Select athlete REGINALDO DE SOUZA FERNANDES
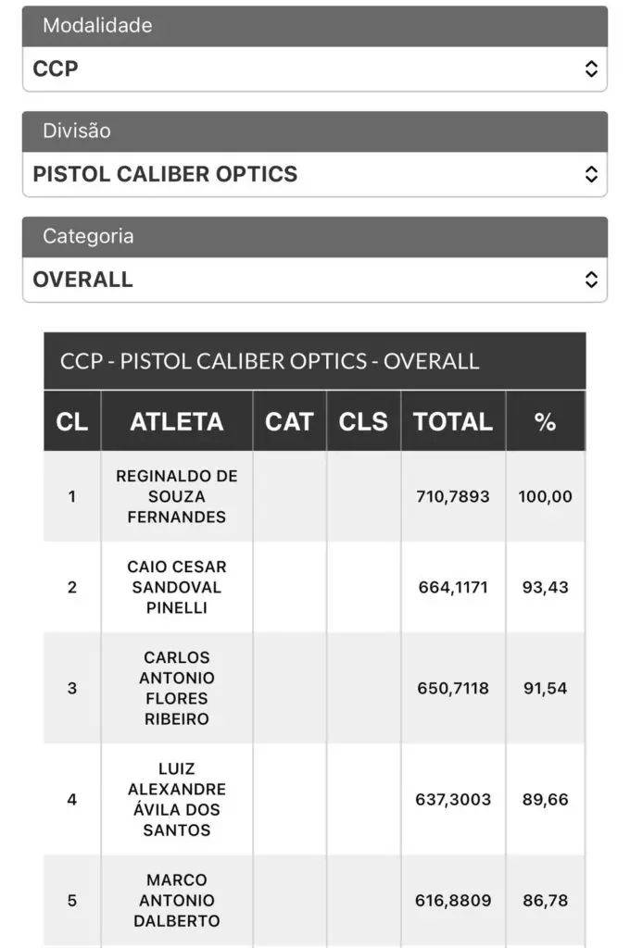Image resolution: width=630 pixels, height=948 pixels. (x=177, y=496)
